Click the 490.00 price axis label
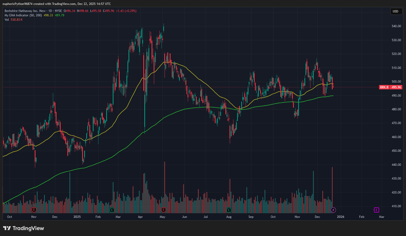Screen dimensions: 406x236 pyautogui.click(x=396, y=96)
